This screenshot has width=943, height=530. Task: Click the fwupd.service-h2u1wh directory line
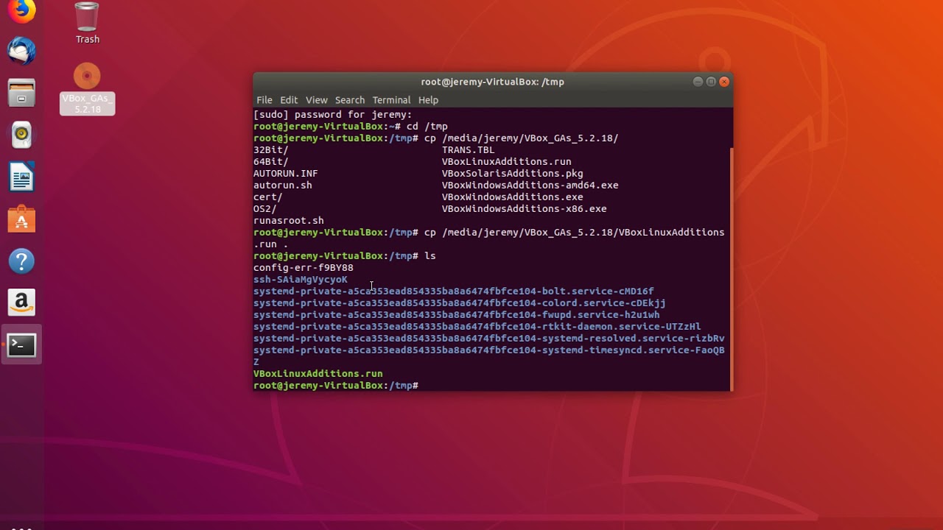457,315
